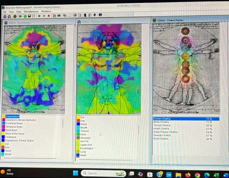
Task: Select Thyroid in Half Aura list
Action: pos(84,131)
